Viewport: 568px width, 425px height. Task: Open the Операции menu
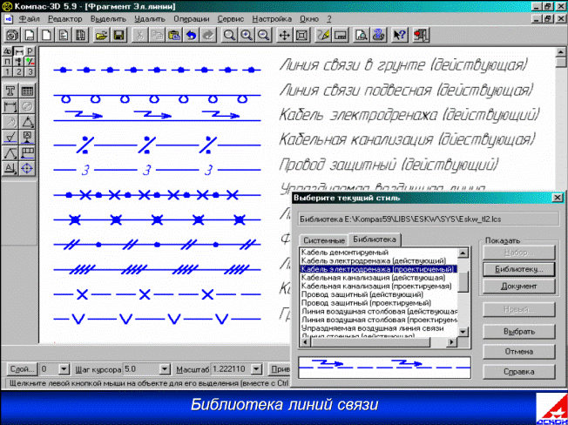tap(192, 19)
